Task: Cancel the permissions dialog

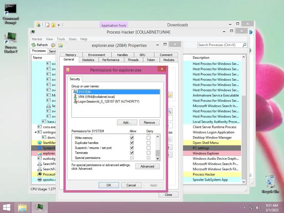Action: [131, 185]
